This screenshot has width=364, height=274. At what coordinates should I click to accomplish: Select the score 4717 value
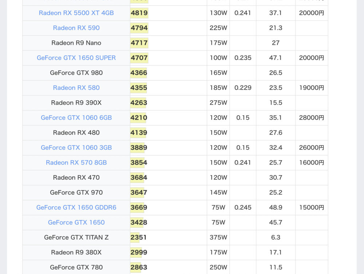click(139, 43)
